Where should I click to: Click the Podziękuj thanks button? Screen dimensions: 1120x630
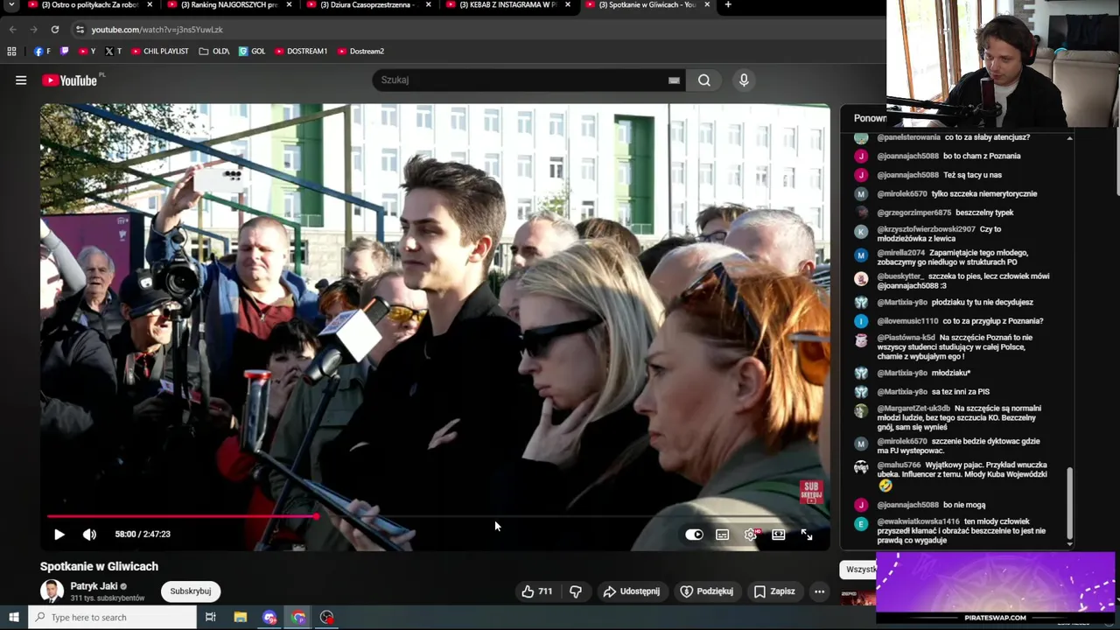coord(706,591)
